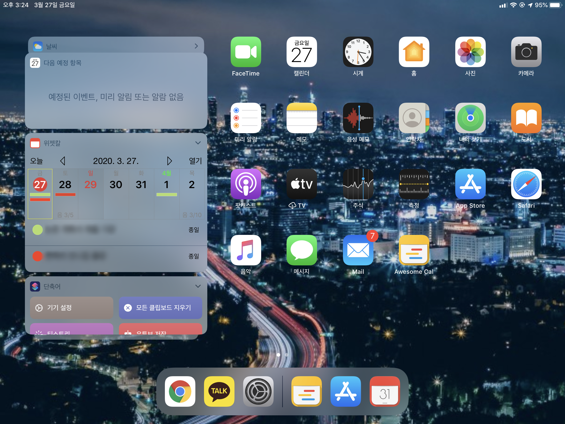The image size is (565, 424).
Task: Run the 모든 클립보드 지우기 shortcut
Action: click(160, 308)
